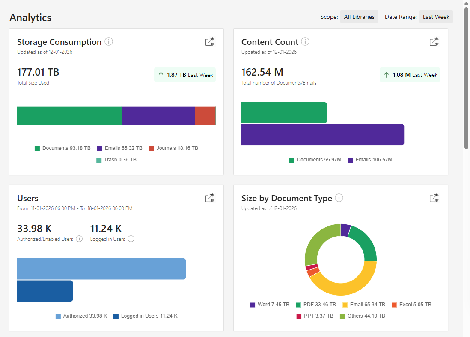Click the purple Word color swatch in legend
This screenshot has width=470, height=337.
[x=253, y=305]
